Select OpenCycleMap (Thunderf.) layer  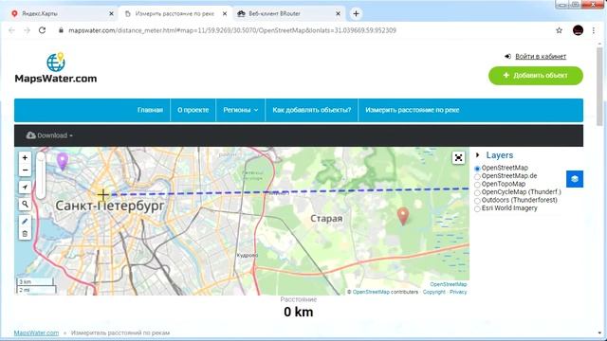(477, 192)
